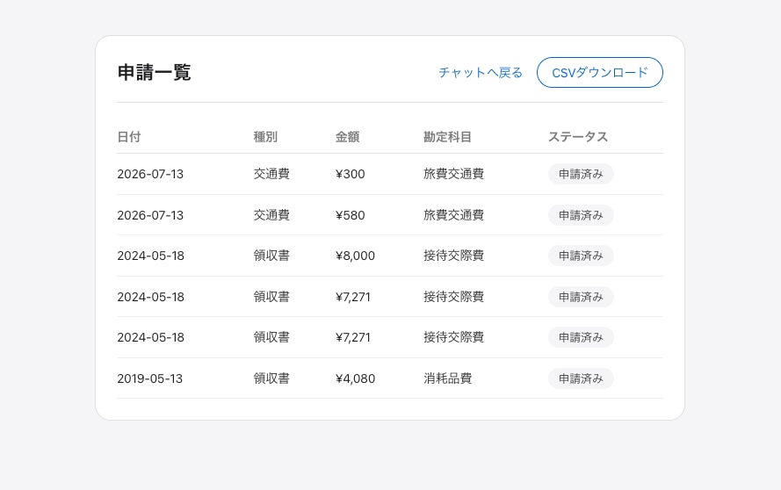Select the 申請一覧 page heading
The height and width of the screenshot is (490, 781).
coord(155,73)
